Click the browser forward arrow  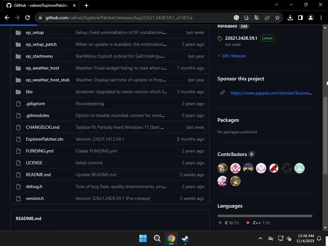point(17,18)
